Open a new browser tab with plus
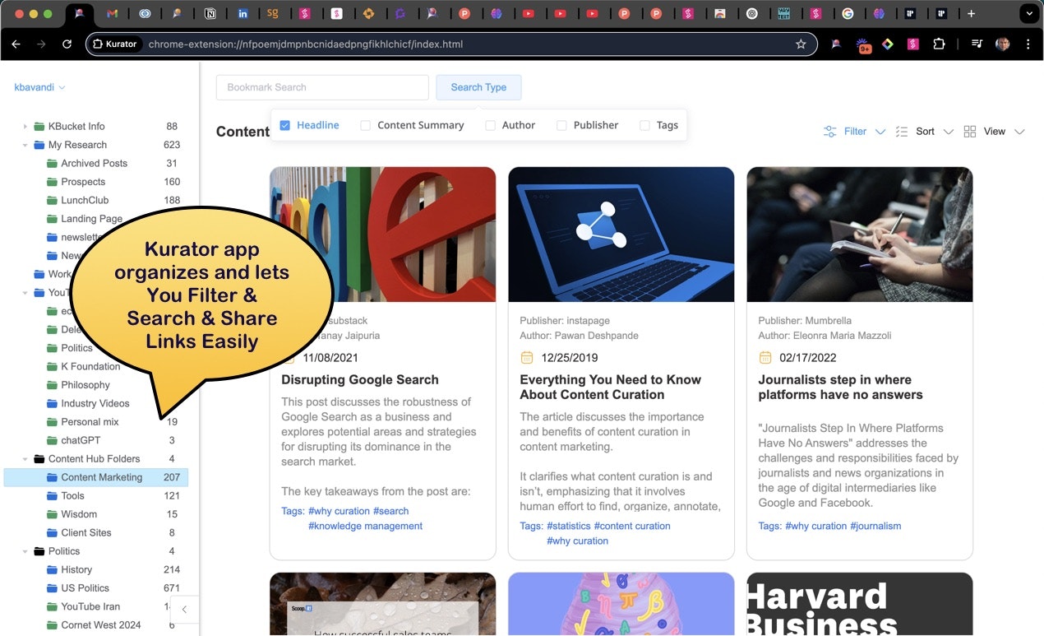 point(971,14)
